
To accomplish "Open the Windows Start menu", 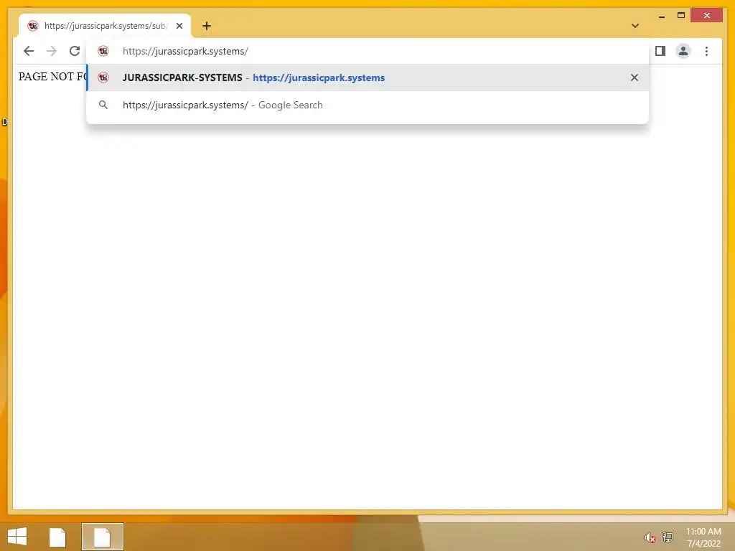I will pyautogui.click(x=17, y=537).
